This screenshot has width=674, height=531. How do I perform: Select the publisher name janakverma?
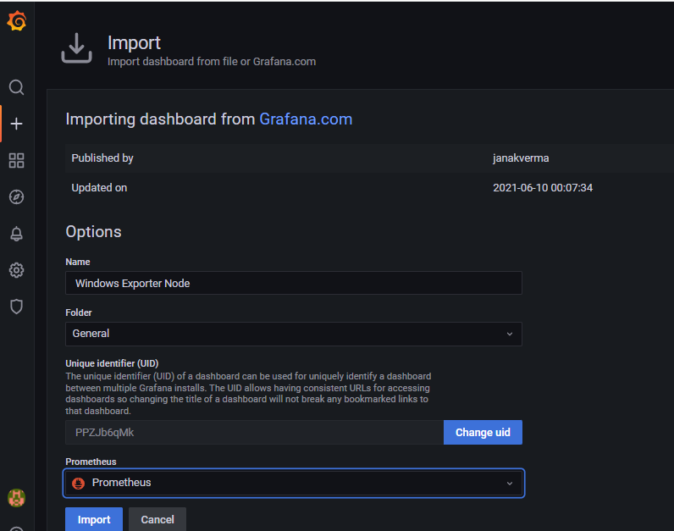point(521,158)
